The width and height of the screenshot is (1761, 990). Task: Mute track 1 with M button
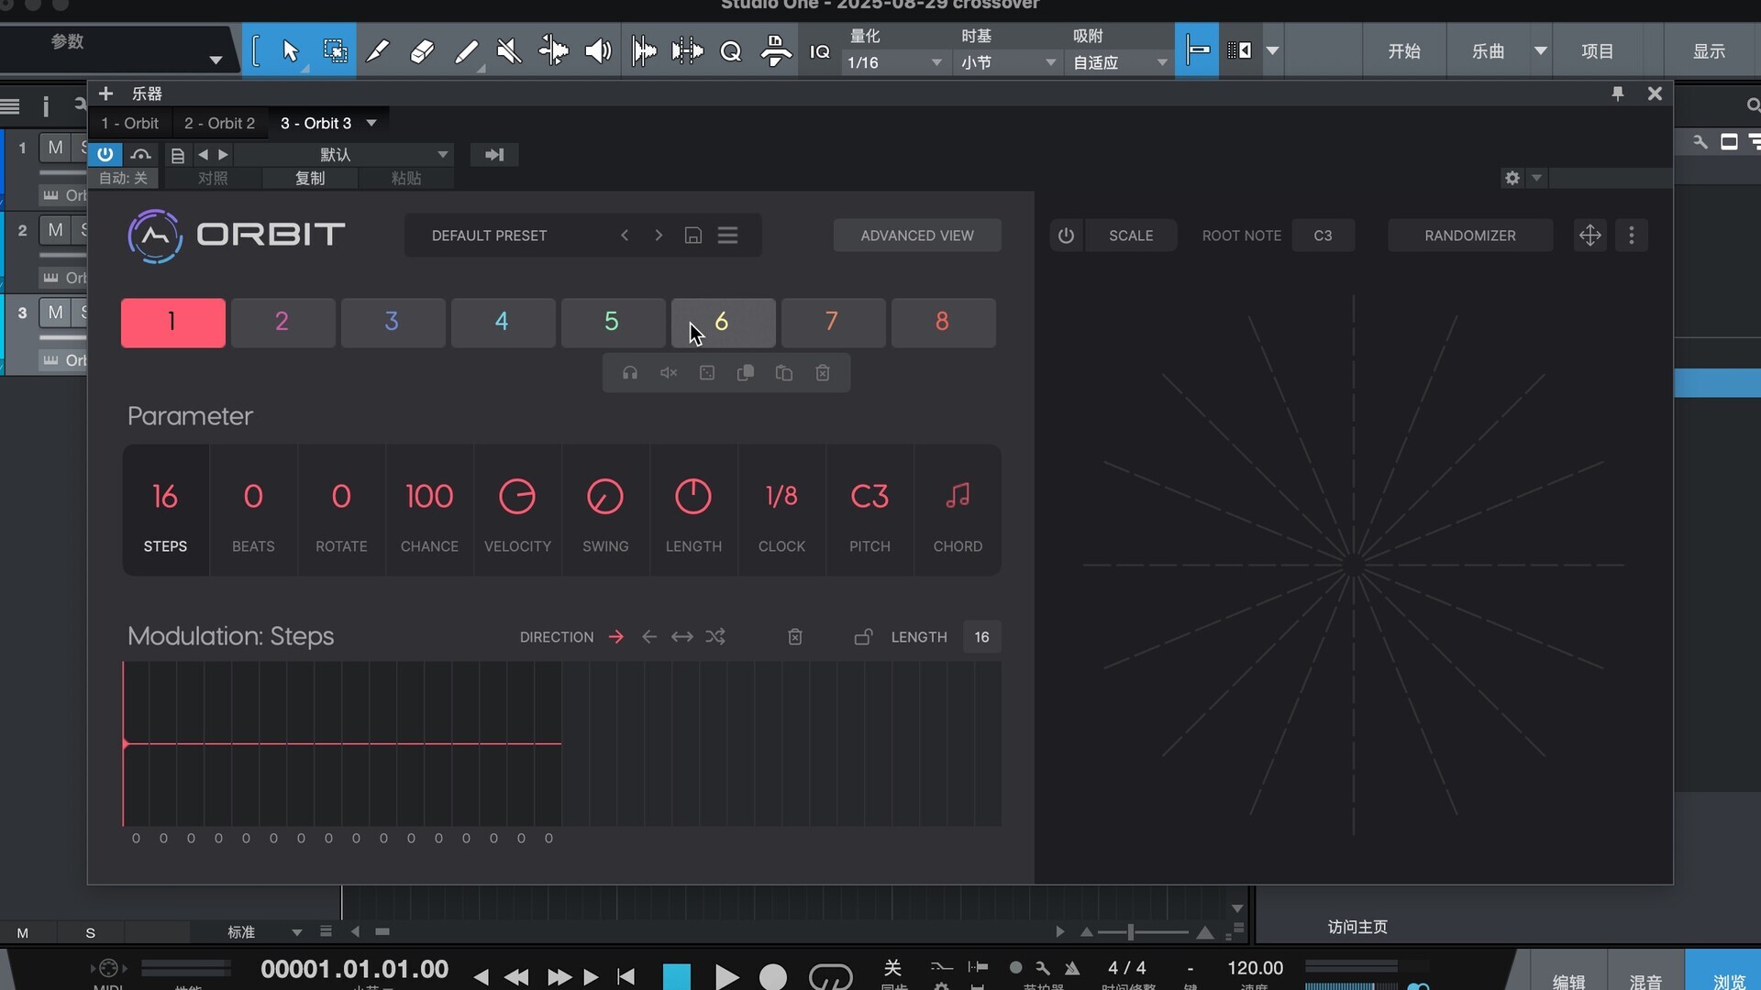click(56, 148)
